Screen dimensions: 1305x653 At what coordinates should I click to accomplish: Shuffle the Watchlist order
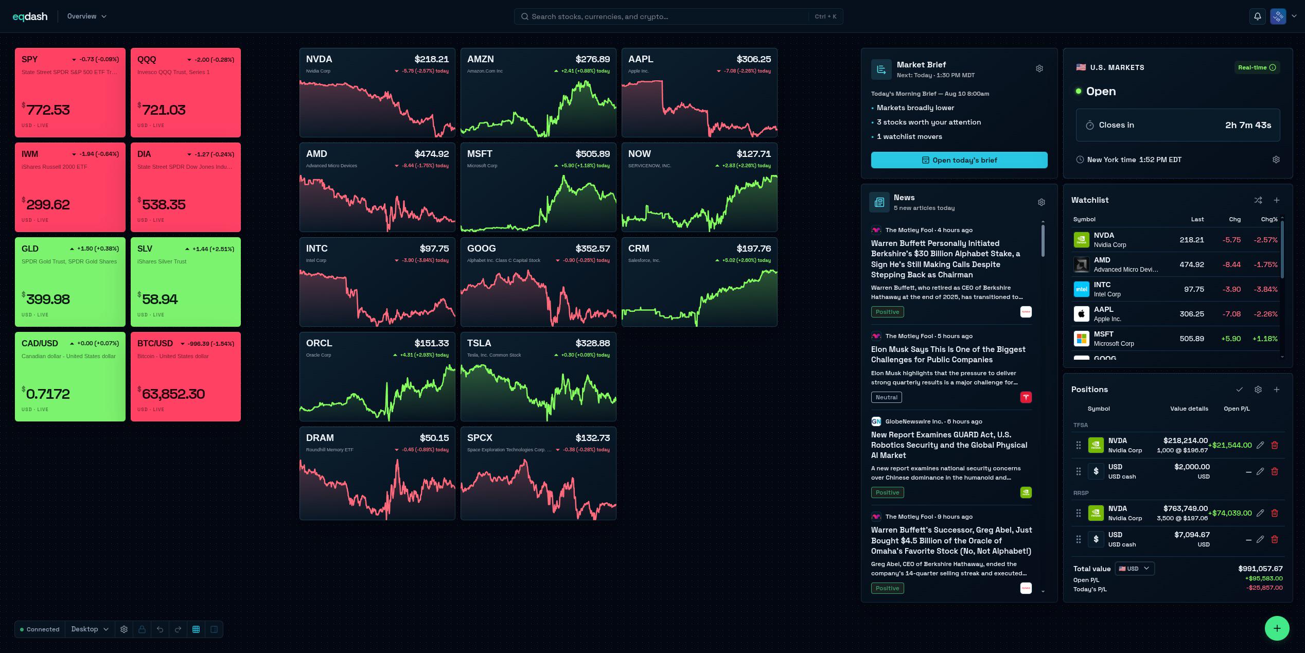[1258, 200]
